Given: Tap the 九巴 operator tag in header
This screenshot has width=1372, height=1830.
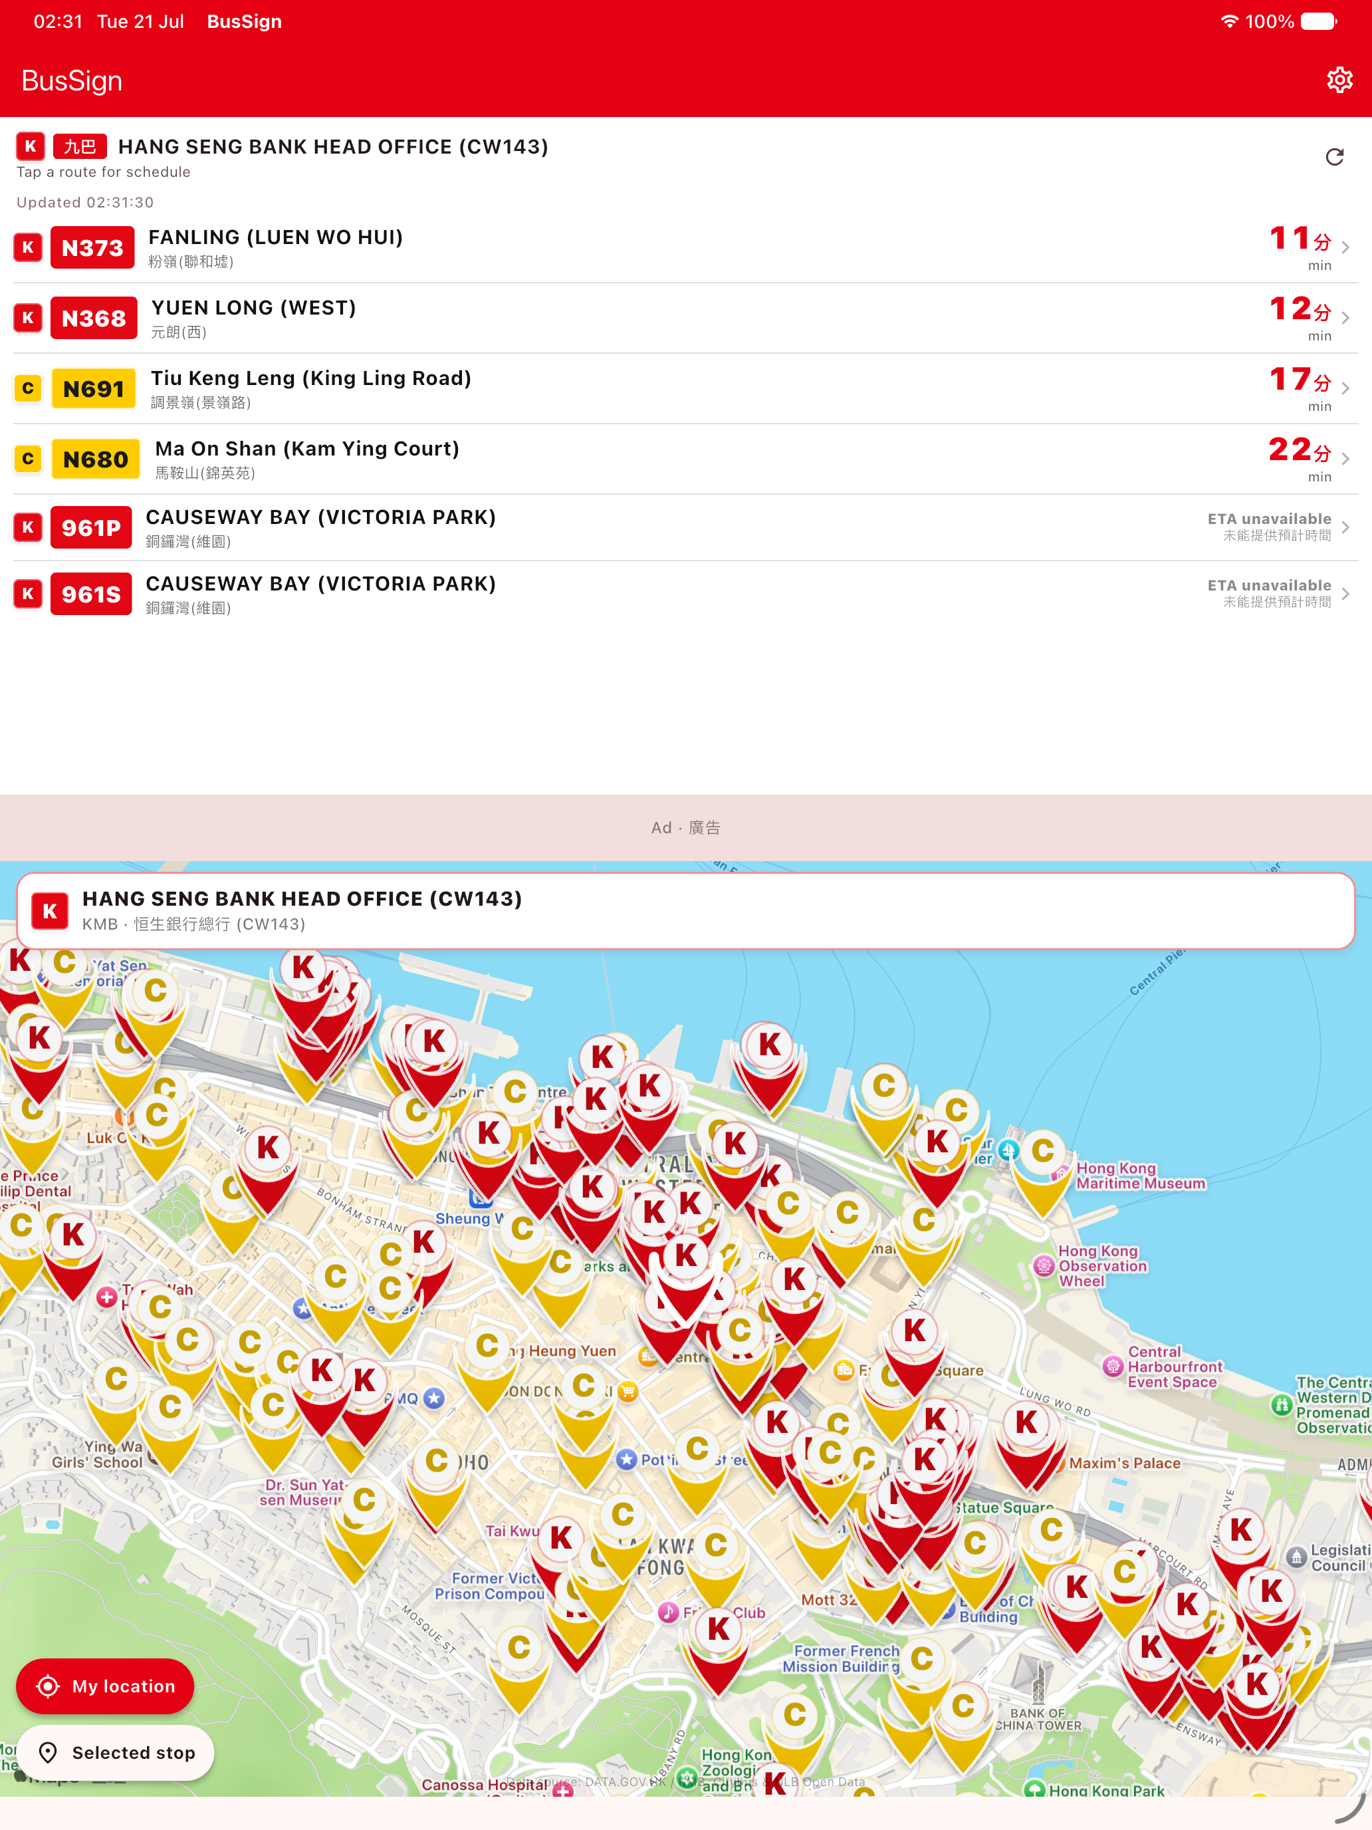Looking at the screenshot, I should click(80, 146).
